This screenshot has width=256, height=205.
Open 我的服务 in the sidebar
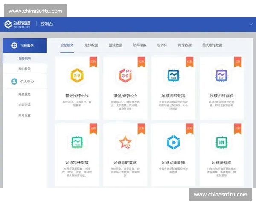tap(24, 69)
